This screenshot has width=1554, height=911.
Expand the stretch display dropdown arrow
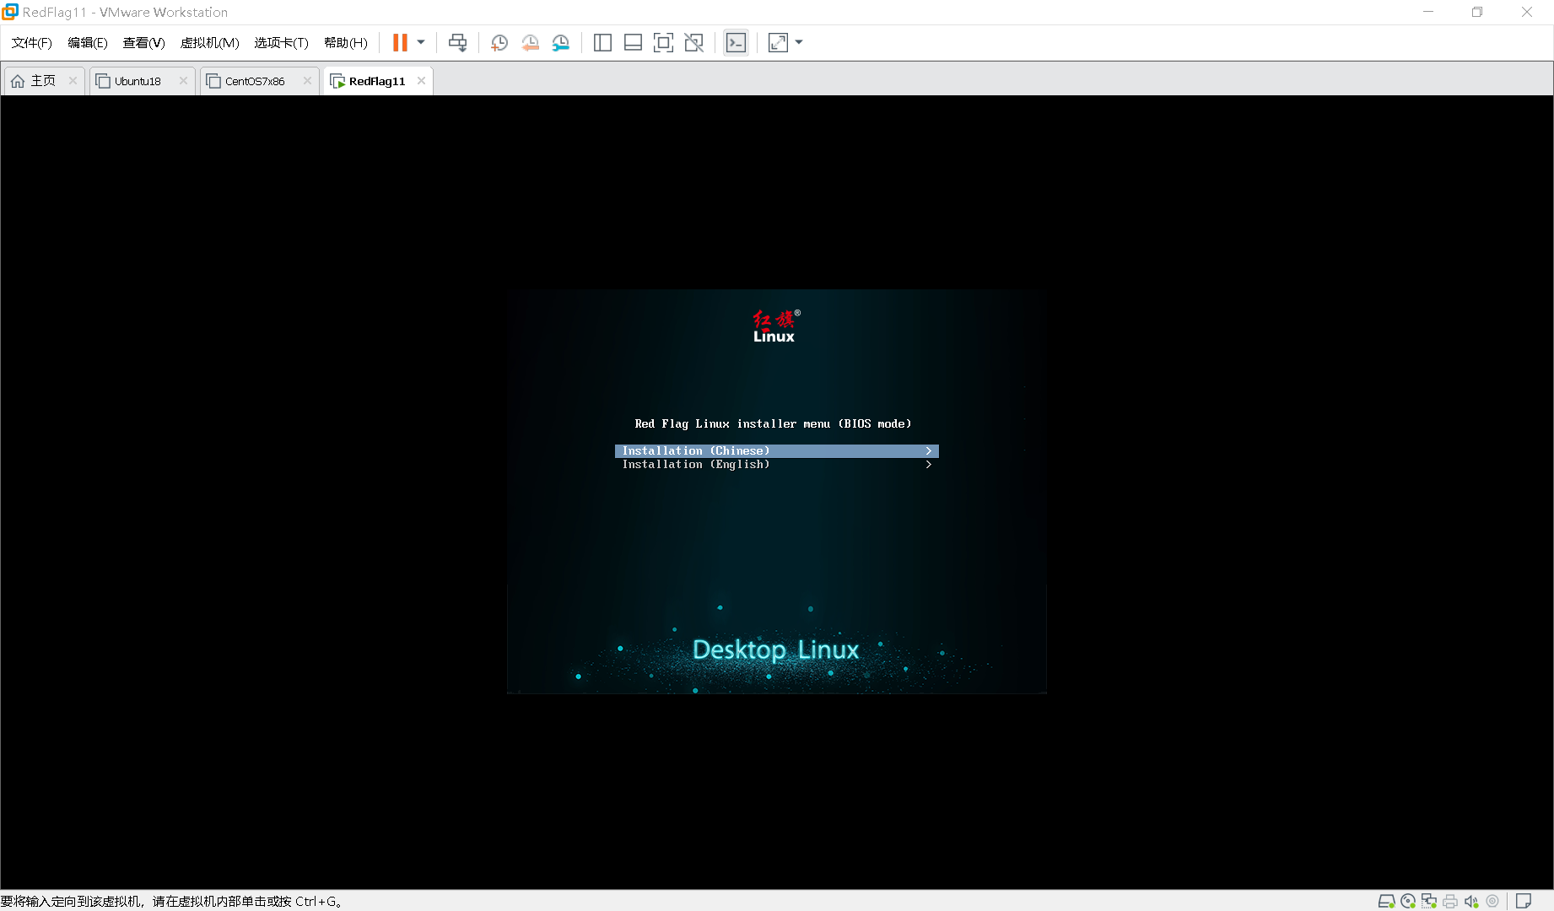tap(799, 43)
